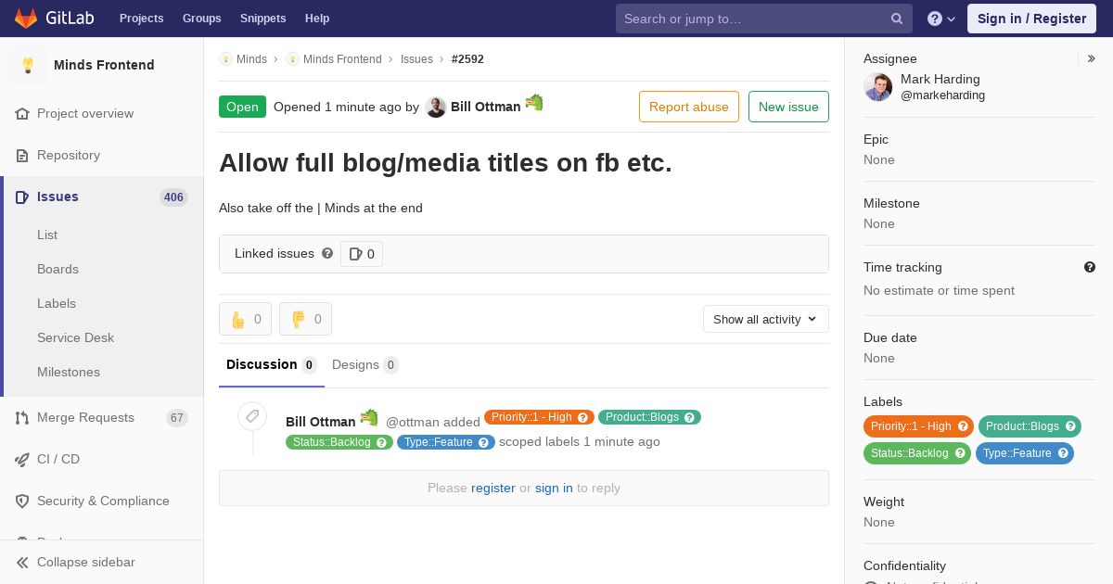This screenshot has width=1113, height=584.
Task: Click the Minds Frontend project title
Action: (104, 65)
